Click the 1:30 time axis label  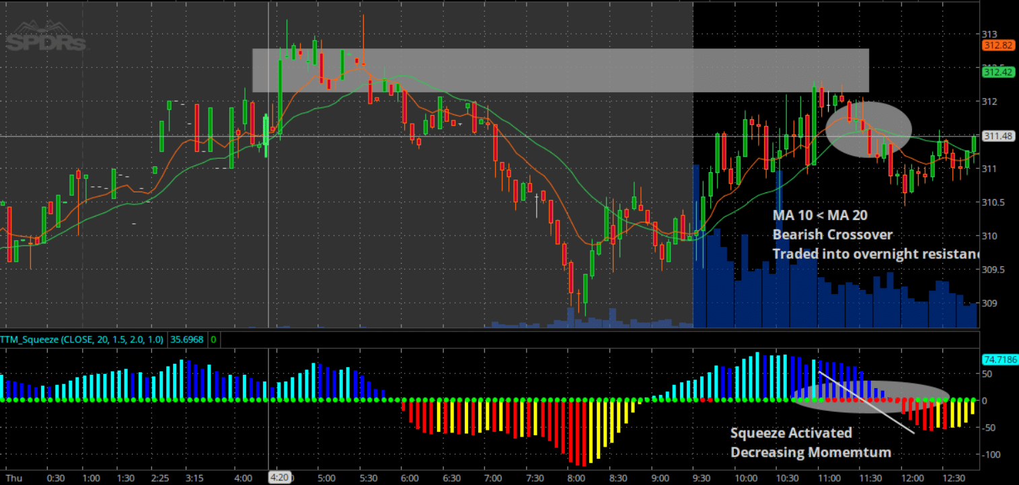tap(126, 478)
